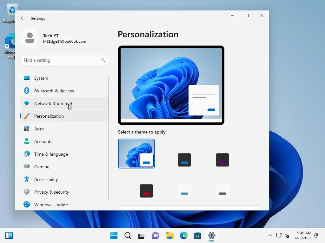
Task: Apply the dark theme with blue accent
Action: (x=184, y=160)
